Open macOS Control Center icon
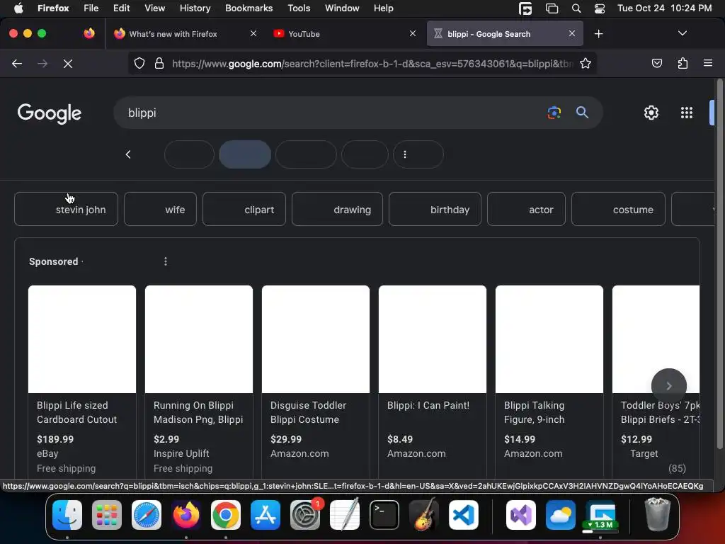Screen dimensions: 725x544 click(600, 8)
